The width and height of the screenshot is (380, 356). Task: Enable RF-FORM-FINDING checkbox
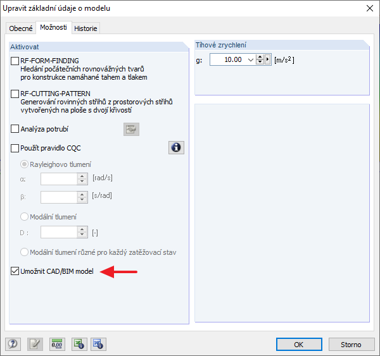(x=15, y=61)
